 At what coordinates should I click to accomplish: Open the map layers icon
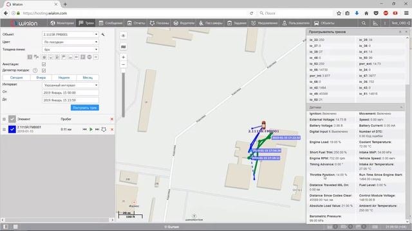pyautogui.click(x=123, y=47)
